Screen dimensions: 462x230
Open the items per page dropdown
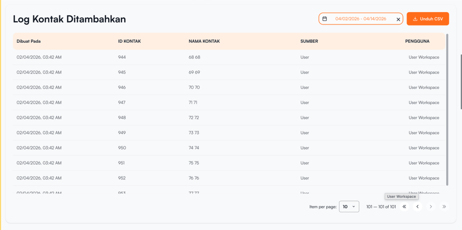349,207
